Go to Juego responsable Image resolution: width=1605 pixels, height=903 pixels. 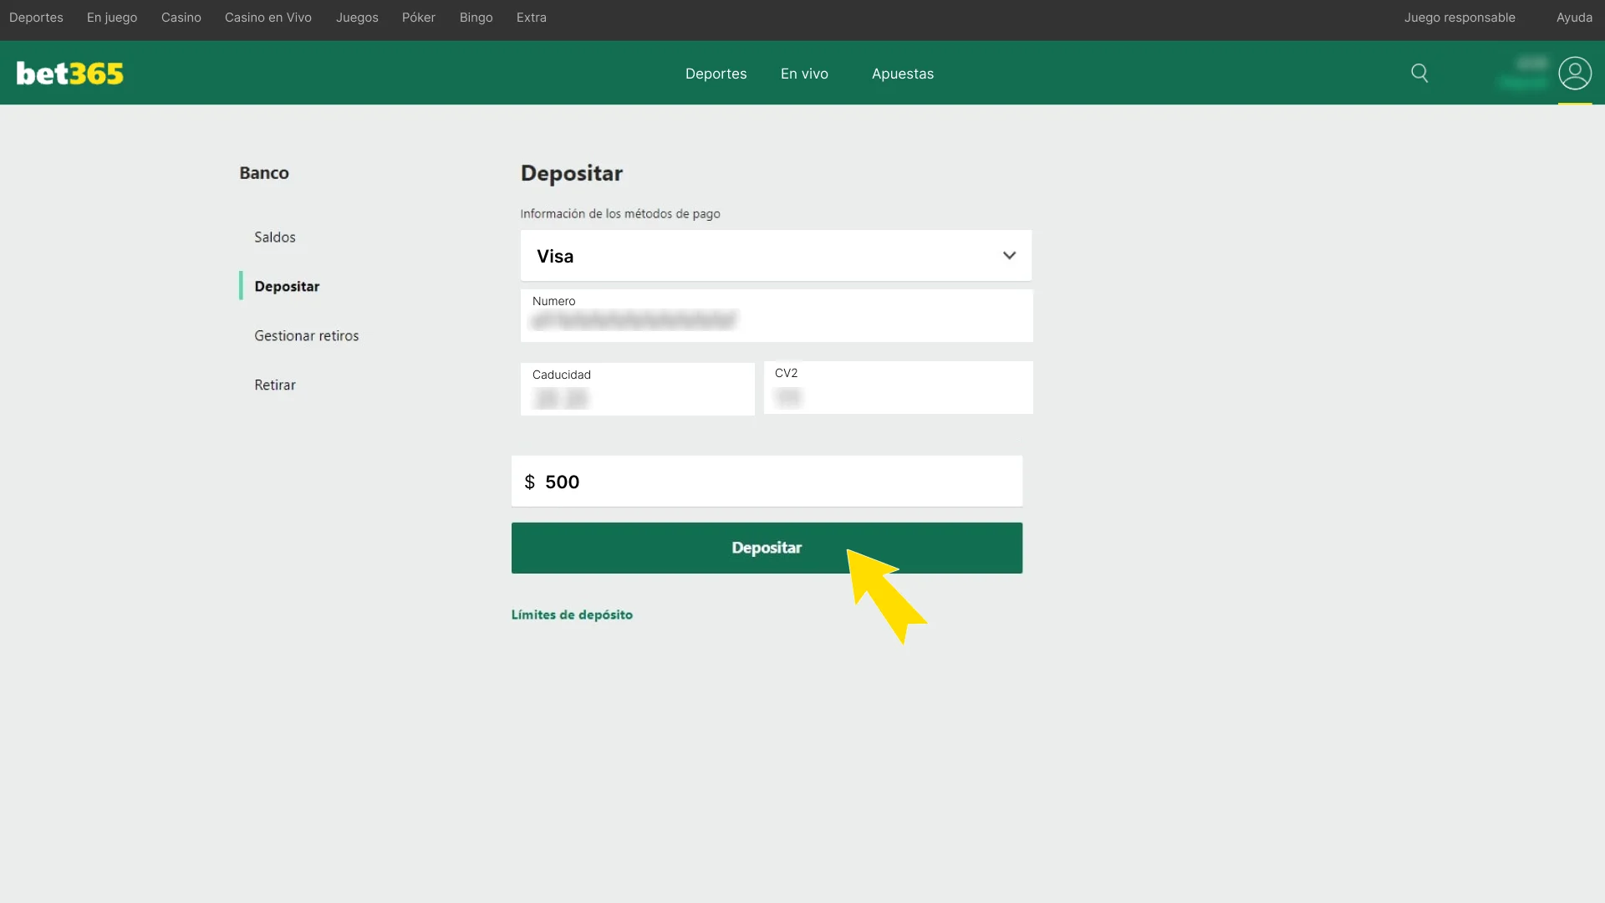coord(1460,17)
